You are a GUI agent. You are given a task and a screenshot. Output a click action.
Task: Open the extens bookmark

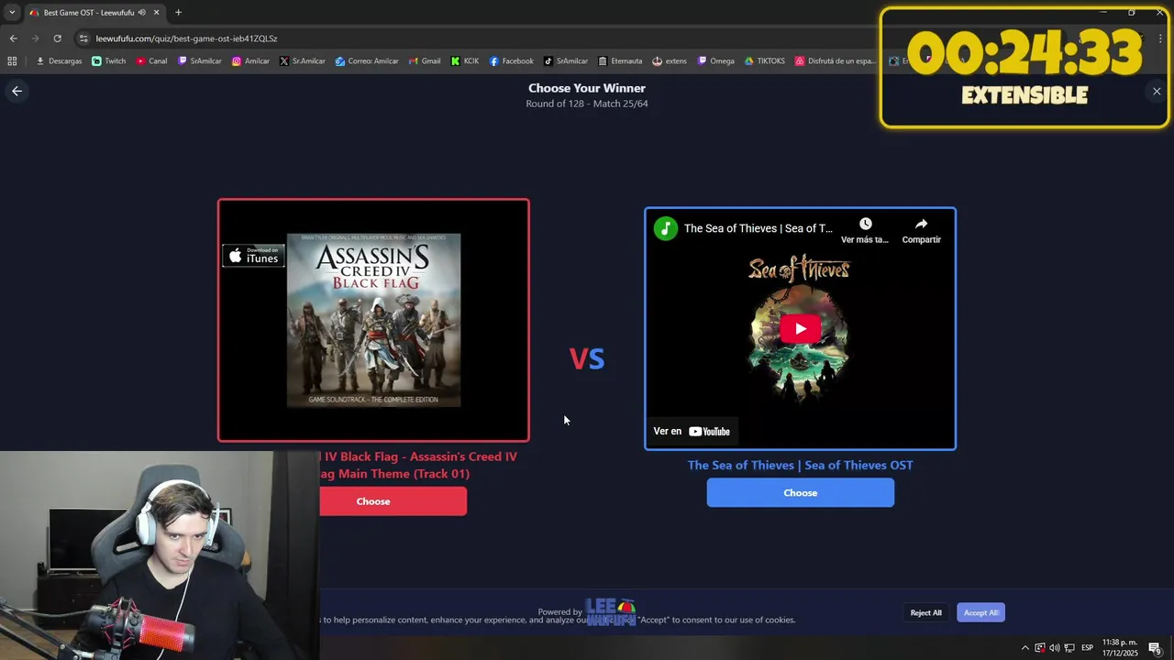[x=670, y=61]
